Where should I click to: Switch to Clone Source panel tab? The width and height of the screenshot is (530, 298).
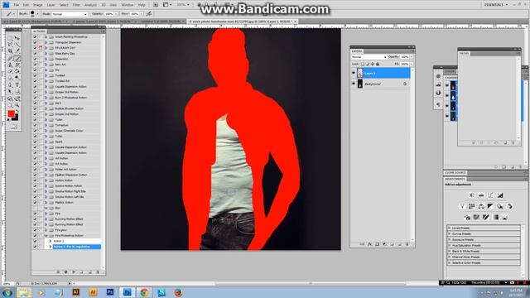455,173
